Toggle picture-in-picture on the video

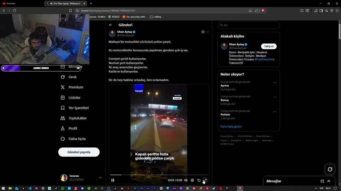point(199,180)
